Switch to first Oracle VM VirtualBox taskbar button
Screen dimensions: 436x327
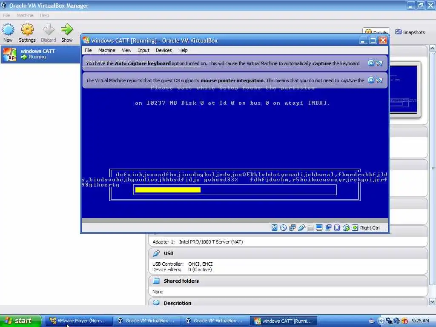[147, 321]
